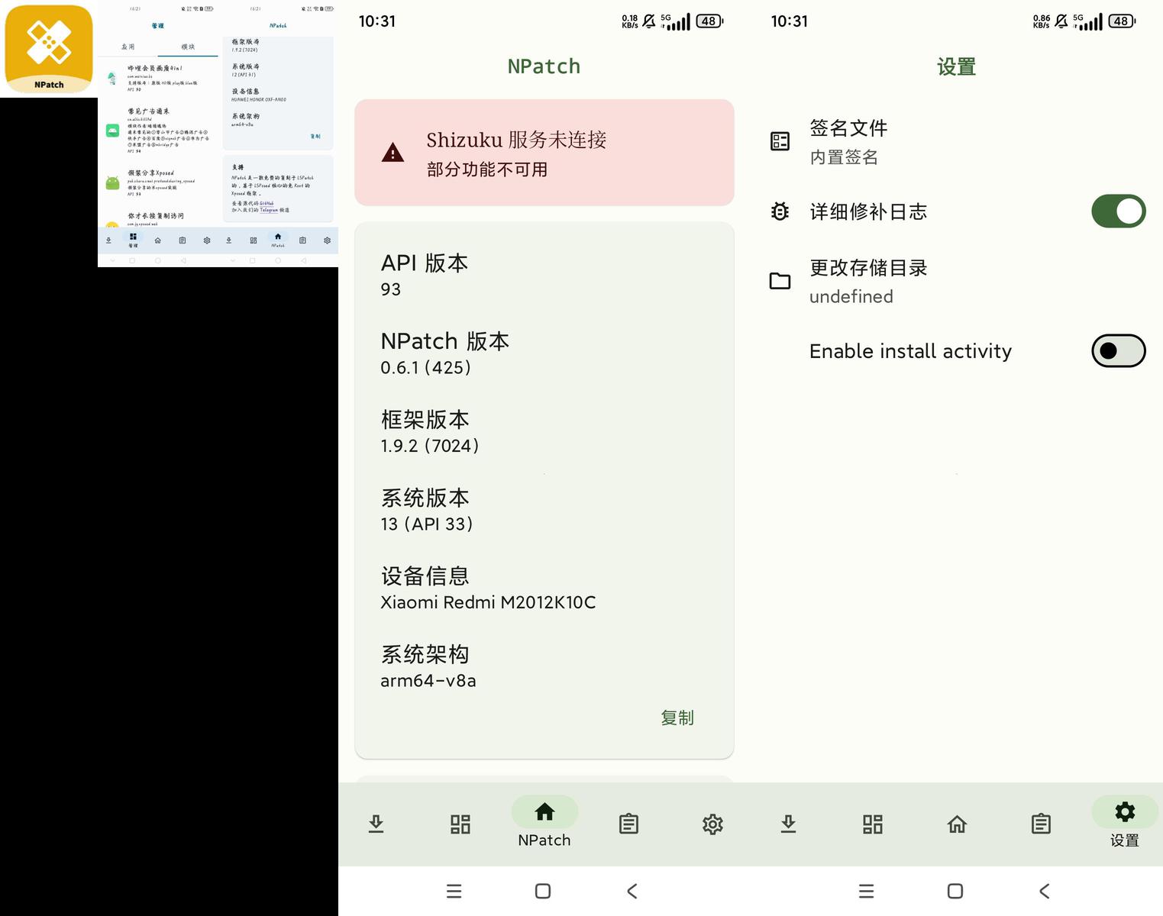1163x916 pixels.
Task: Tap the home icon in the settings screen's navigation bar
Action: click(957, 824)
